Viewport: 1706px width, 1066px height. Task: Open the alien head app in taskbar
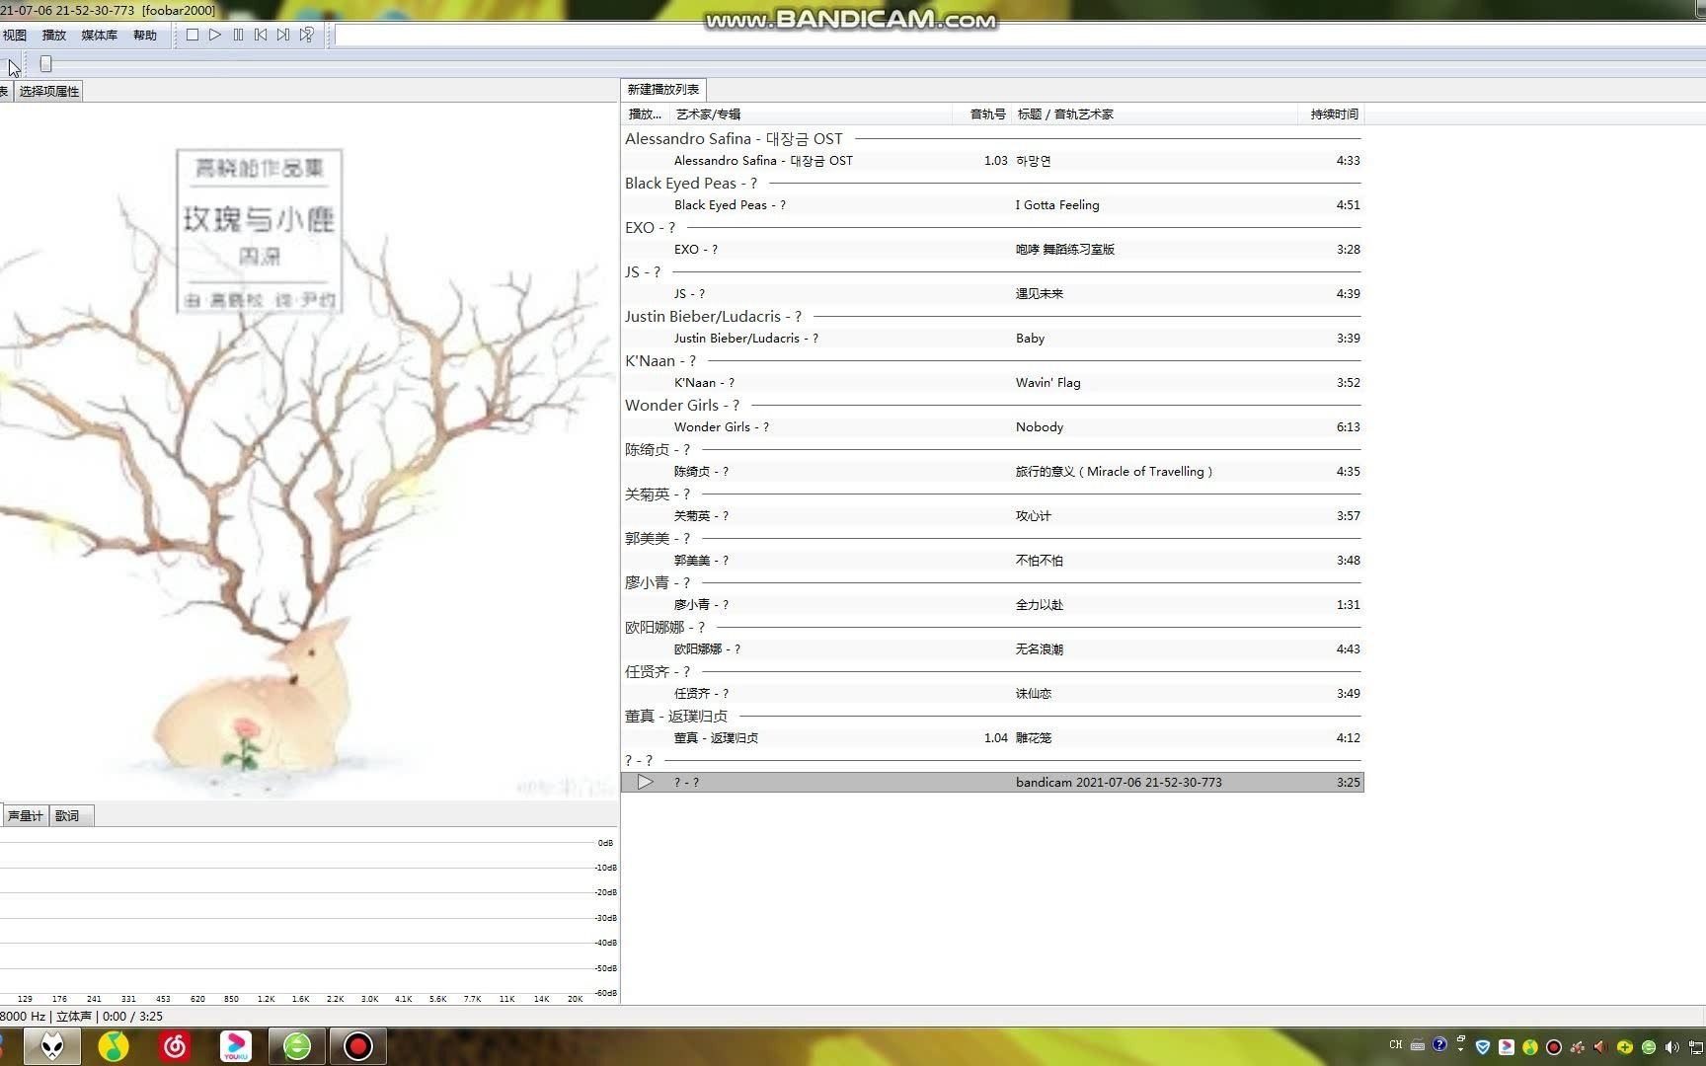[52, 1045]
